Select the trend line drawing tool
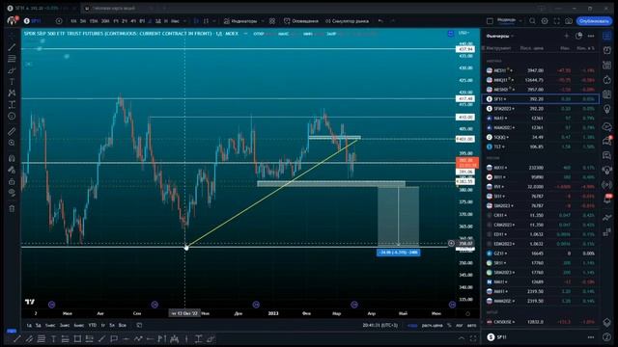Image resolution: width=618 pixels, height=347 pixels. pos(12,47)
